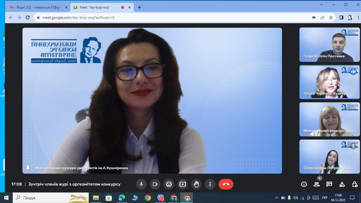This screenshot has height=203, width=361.
Task: Open the activities panel
Action: [x=342, y=184]
